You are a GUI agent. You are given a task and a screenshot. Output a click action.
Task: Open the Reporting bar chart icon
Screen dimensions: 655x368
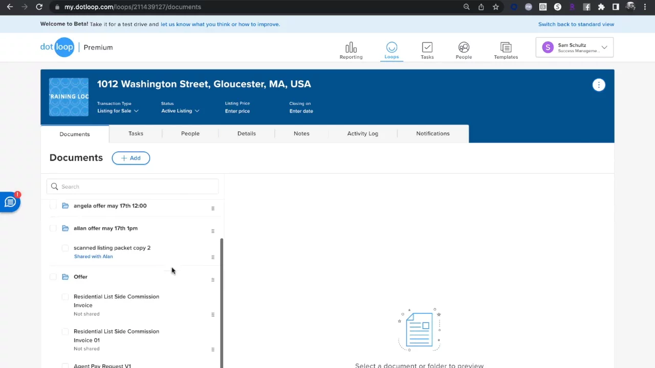pos(351,48)
